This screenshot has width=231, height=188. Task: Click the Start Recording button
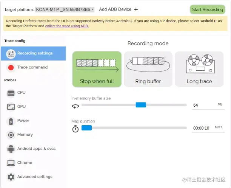pyautogui.click(x=208, y=9)
